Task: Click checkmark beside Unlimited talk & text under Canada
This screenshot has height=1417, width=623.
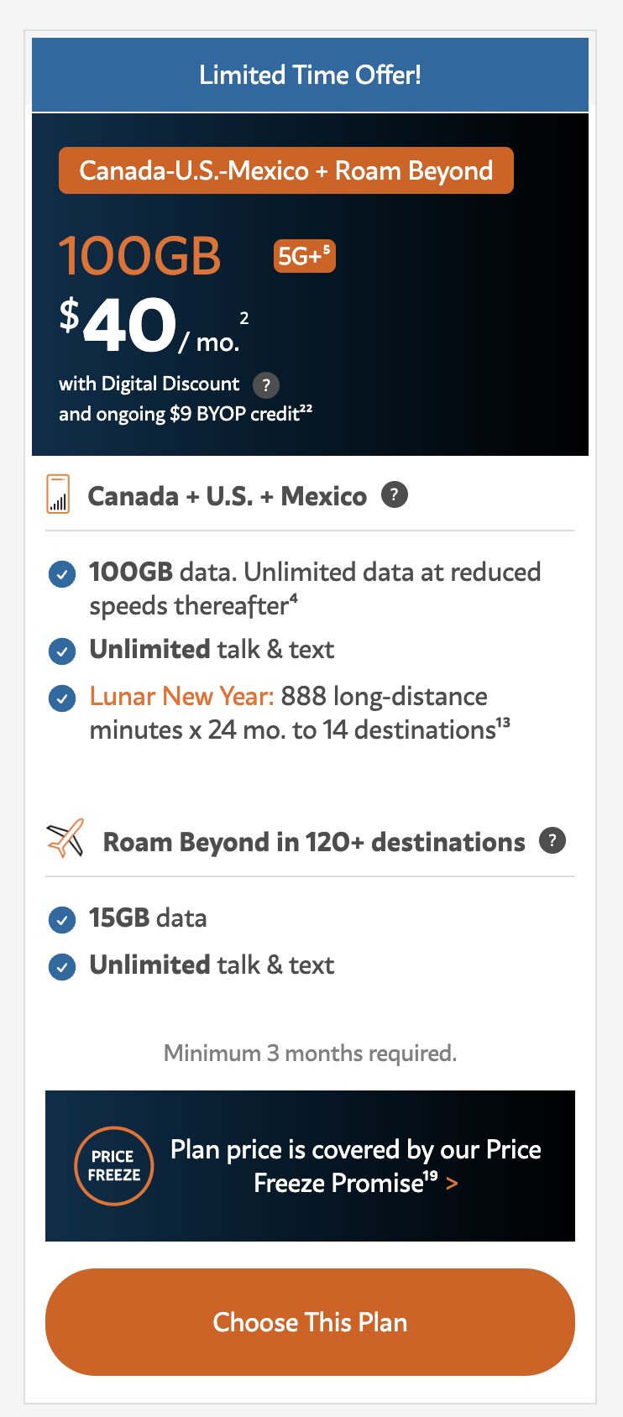Action: pos(62,651)
